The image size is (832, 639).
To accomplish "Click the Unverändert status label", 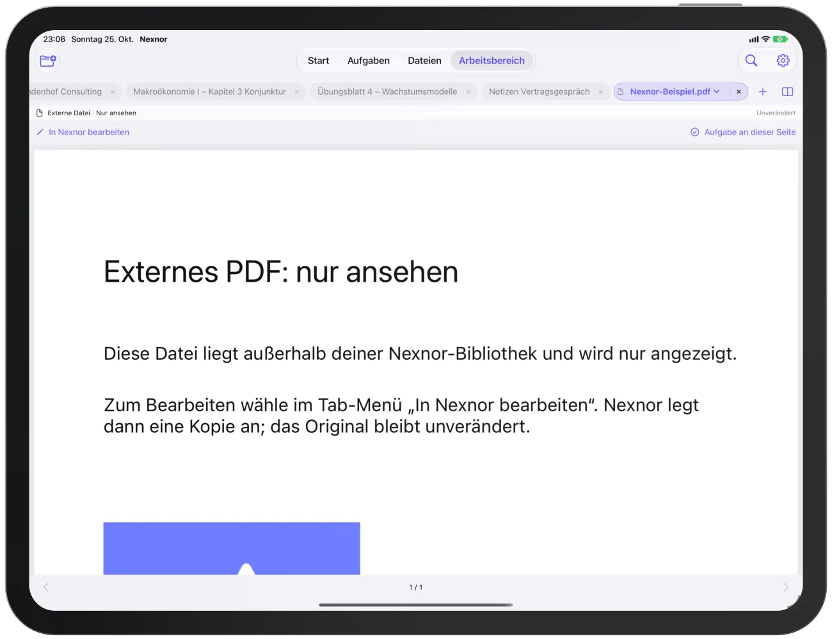I will coord(776,113).
